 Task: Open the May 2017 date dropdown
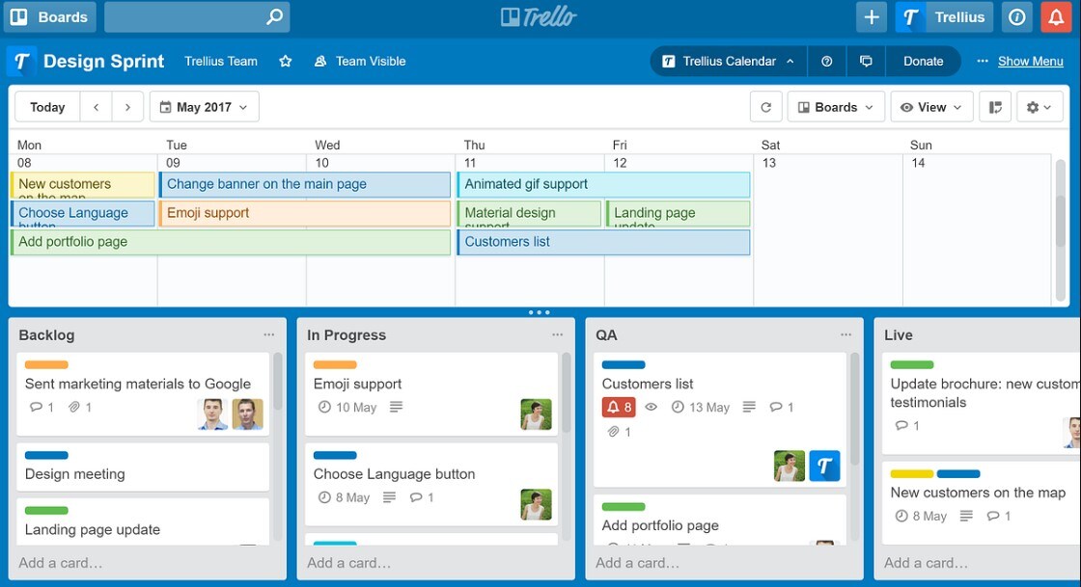coord(204,107)
